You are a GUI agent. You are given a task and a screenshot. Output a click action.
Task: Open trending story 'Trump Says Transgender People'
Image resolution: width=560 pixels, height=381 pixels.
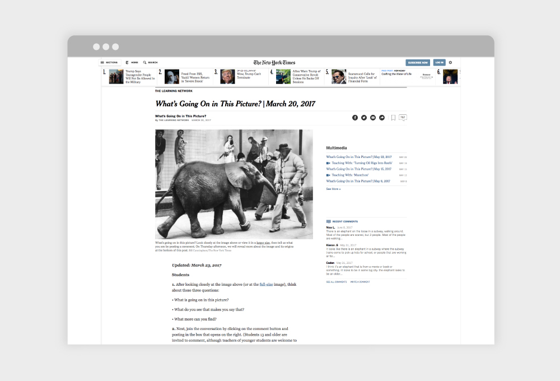(x=140, y=77)
